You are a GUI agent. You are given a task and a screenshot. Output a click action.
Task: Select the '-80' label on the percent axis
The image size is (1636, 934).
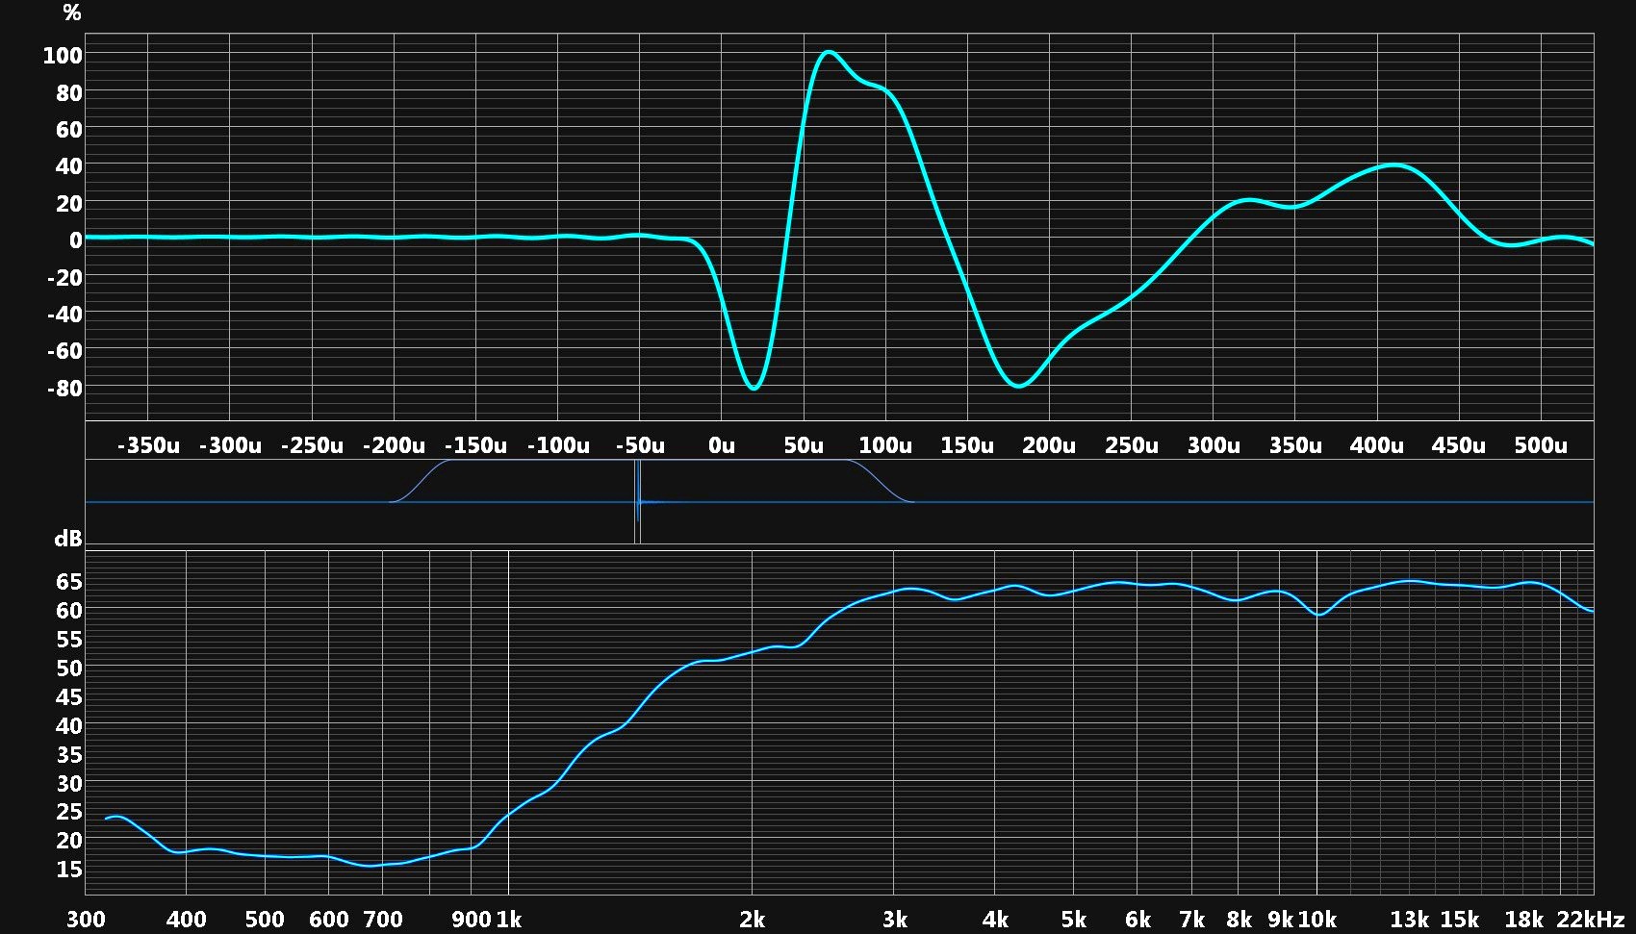65,389
